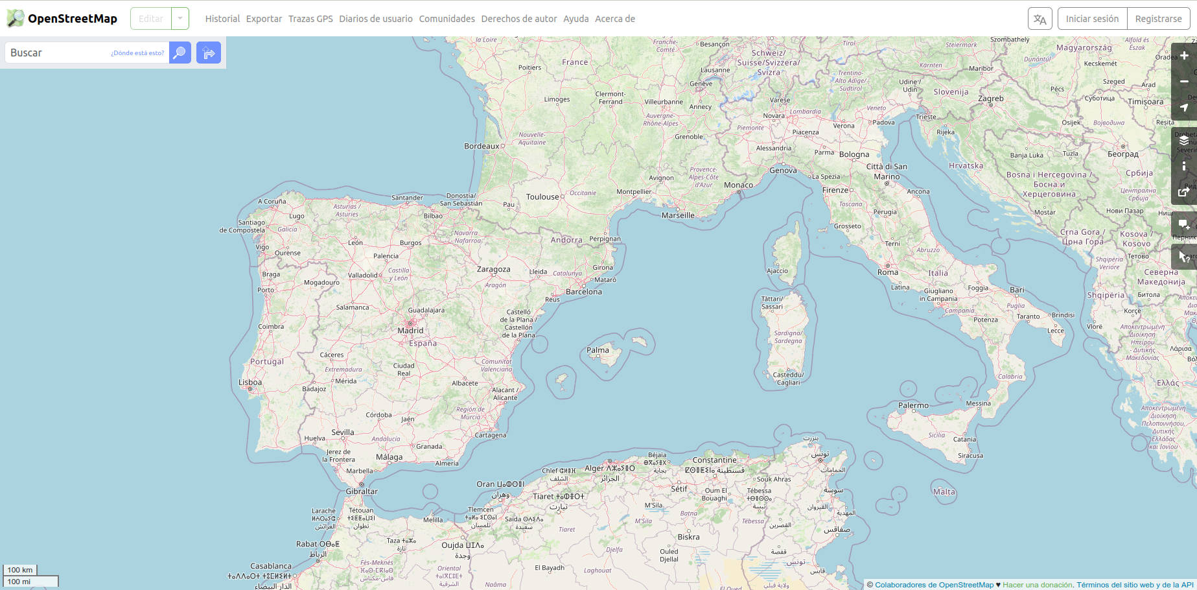
Task: Open directions with the routing arrow icon
Action: [x=207, y=53]
